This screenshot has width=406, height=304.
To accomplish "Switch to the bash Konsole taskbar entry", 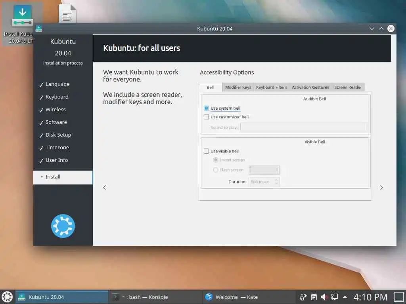I will (155, 297).
